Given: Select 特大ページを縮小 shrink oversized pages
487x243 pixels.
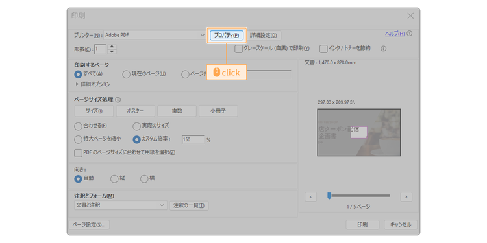Looking at the screenshot, I should pyautogui.click(x=78, y=139).
